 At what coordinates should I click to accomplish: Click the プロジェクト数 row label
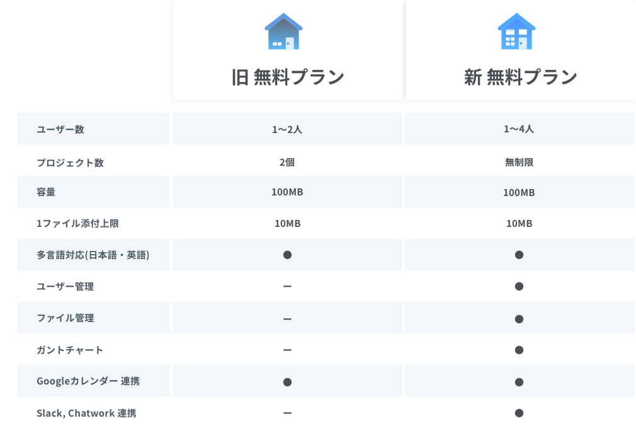70,163
